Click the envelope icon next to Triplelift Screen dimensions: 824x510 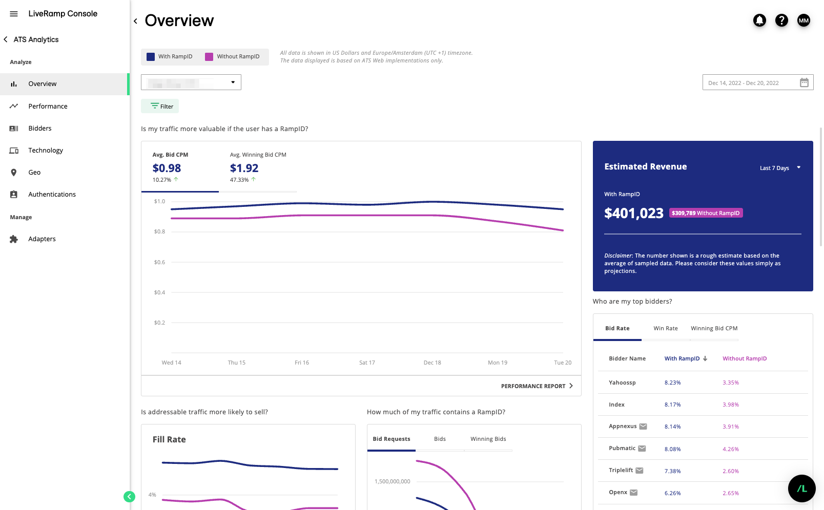639,471
